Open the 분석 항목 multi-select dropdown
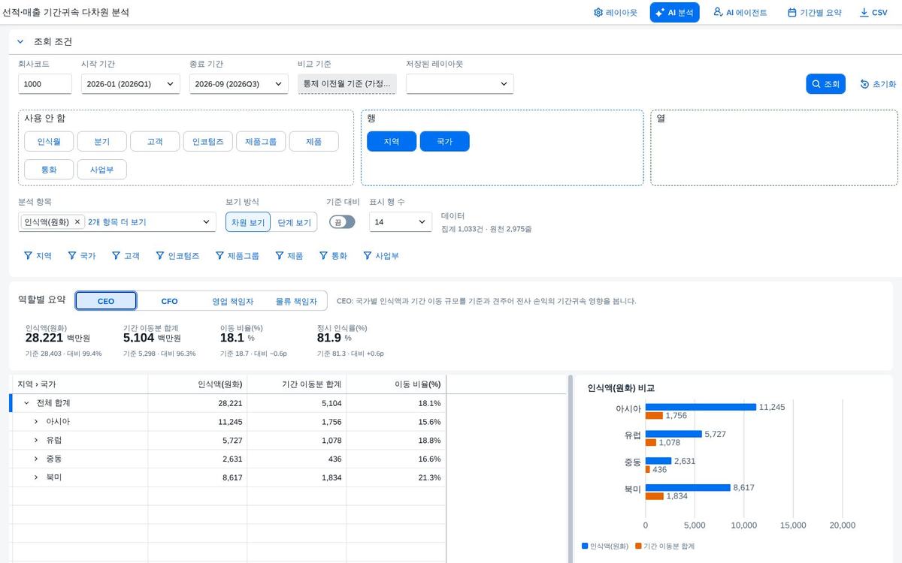Viewport: 902px width, 563px height. point(207,222)
